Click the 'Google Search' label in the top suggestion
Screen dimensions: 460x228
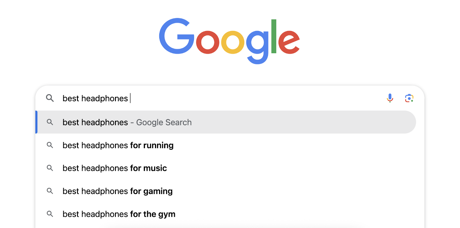pos(164,122)
